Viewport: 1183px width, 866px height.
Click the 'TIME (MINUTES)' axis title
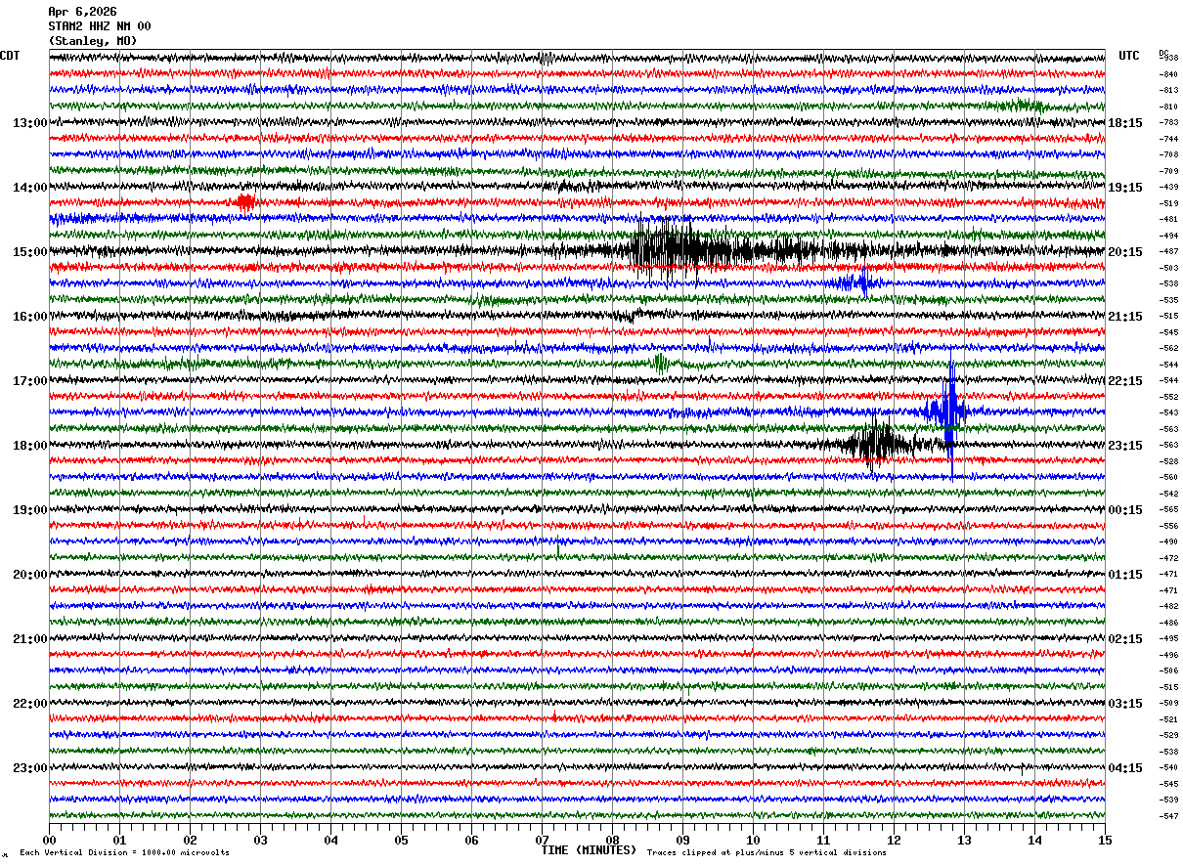589,850
